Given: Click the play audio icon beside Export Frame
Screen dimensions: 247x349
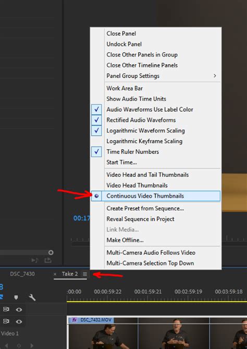Looking at the screenshot, I should click(x=35, y=260).
